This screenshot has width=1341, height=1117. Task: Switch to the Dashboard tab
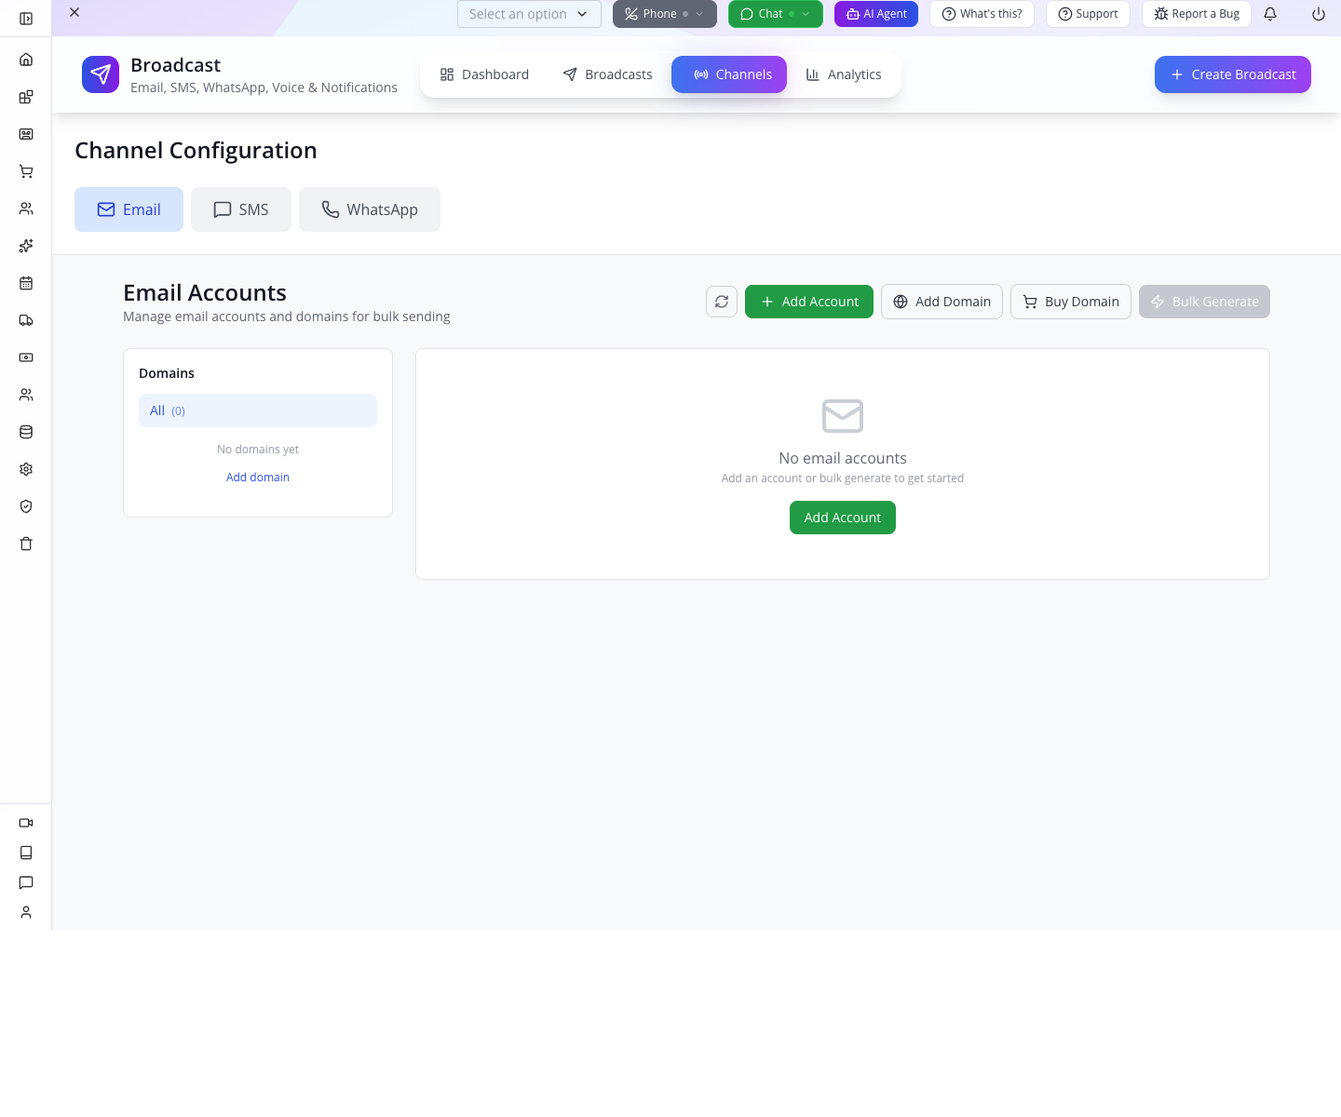484,74
